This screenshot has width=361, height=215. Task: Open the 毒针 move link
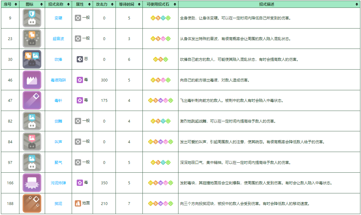[58, 101]
